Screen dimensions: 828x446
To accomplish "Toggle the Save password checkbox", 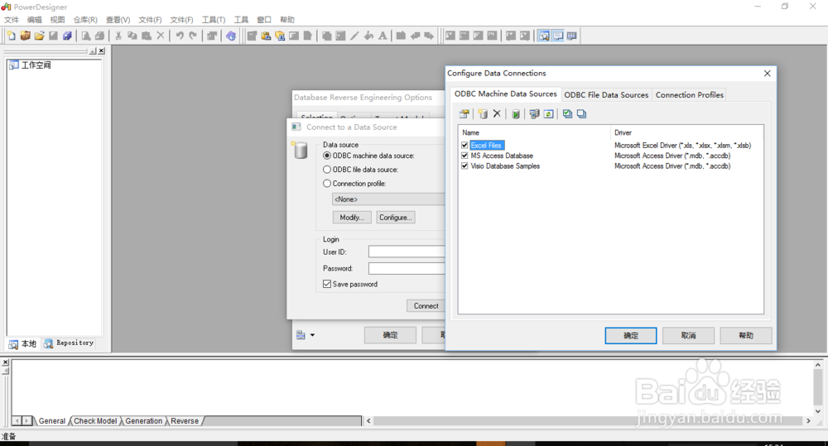I will point(327,284).
